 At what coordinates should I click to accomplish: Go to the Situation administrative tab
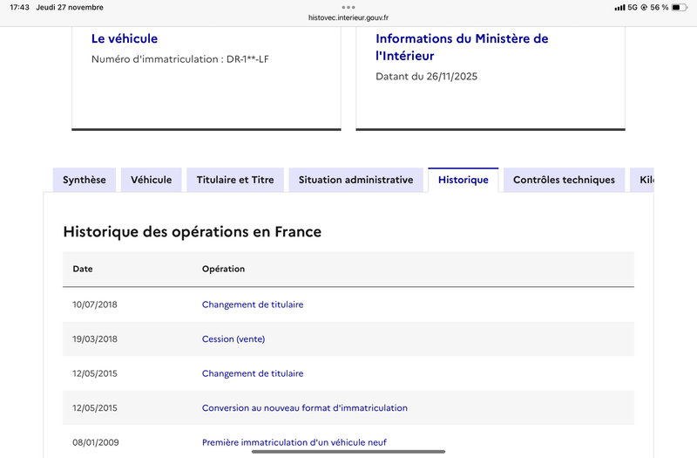coord(355,180)
